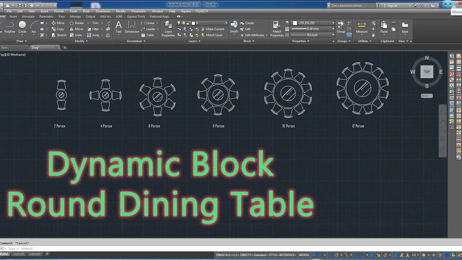Activate the Mirror tool
This screenshot has height=260, width=462.
tap(77, 29)
